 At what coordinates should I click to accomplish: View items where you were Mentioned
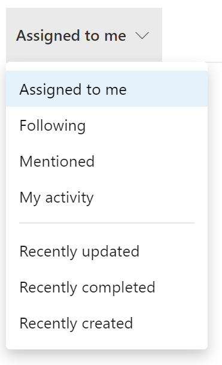(x=107, y=161)
